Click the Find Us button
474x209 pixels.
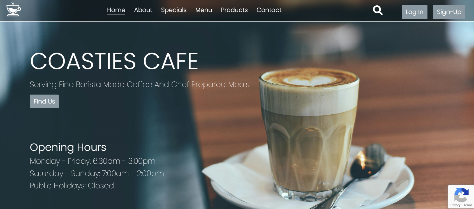pyautogui.click(x=44, y=101)
